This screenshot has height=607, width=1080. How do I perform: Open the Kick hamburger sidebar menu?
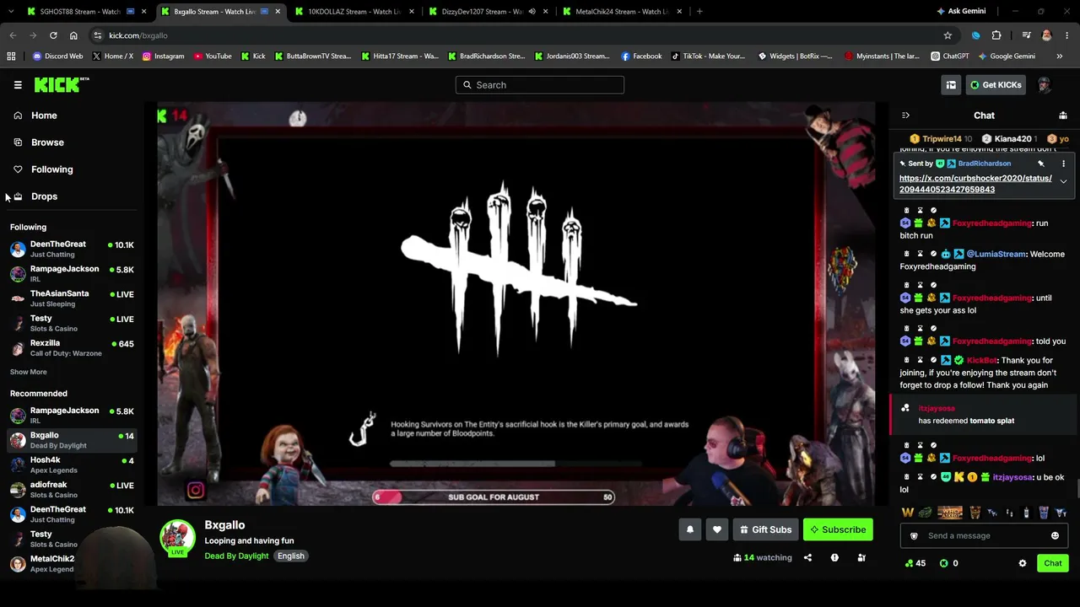pyautogui.click(x=18, y=84)
